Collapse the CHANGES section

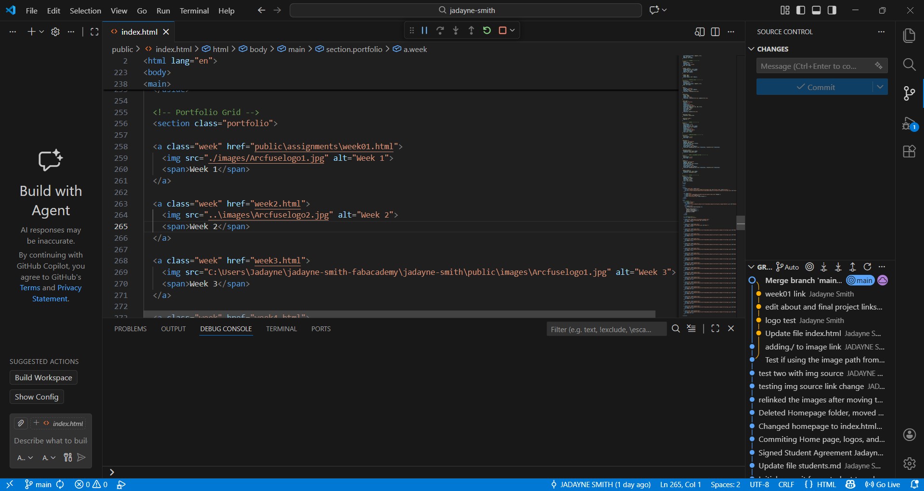point(752,49)
